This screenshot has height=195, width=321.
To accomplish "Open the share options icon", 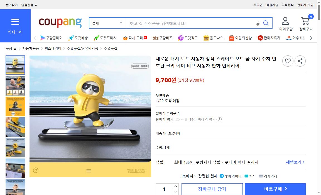I will (x=300, y=61).
